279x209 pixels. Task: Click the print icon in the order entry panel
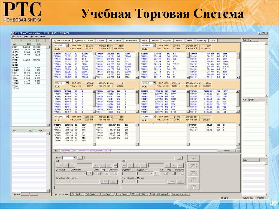(x=180, y=158)
